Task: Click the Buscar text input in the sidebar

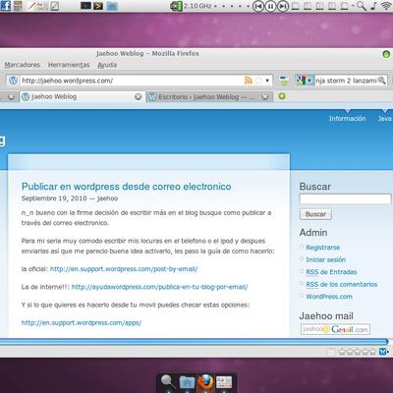Action: pos(345,199)
